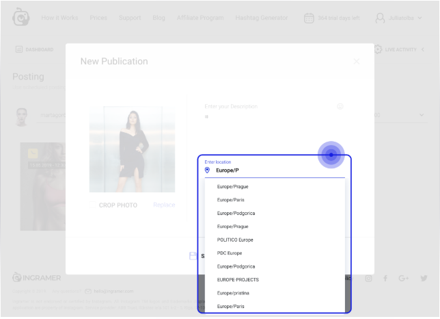The image size is (440, 319).
Task: Click the save floppy disk icon
Action: tap(193, 256)
